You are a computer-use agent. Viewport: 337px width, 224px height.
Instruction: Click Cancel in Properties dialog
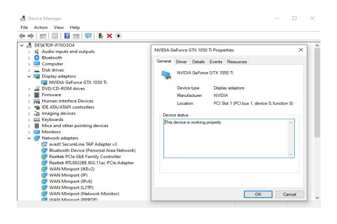[289, 194]
